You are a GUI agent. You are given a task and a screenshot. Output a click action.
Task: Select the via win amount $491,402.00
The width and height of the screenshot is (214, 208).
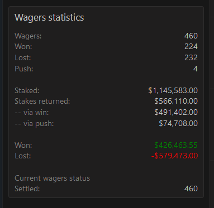(x=176, y=112)
